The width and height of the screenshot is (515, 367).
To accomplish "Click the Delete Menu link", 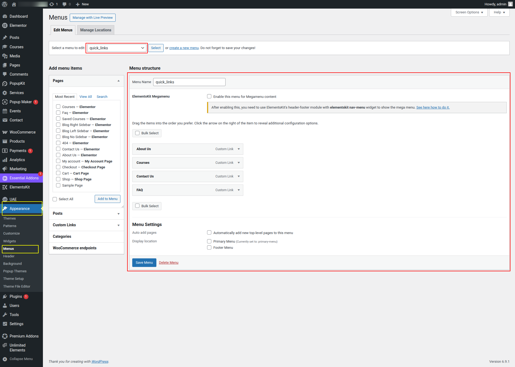I will click(x=168, y=263).
